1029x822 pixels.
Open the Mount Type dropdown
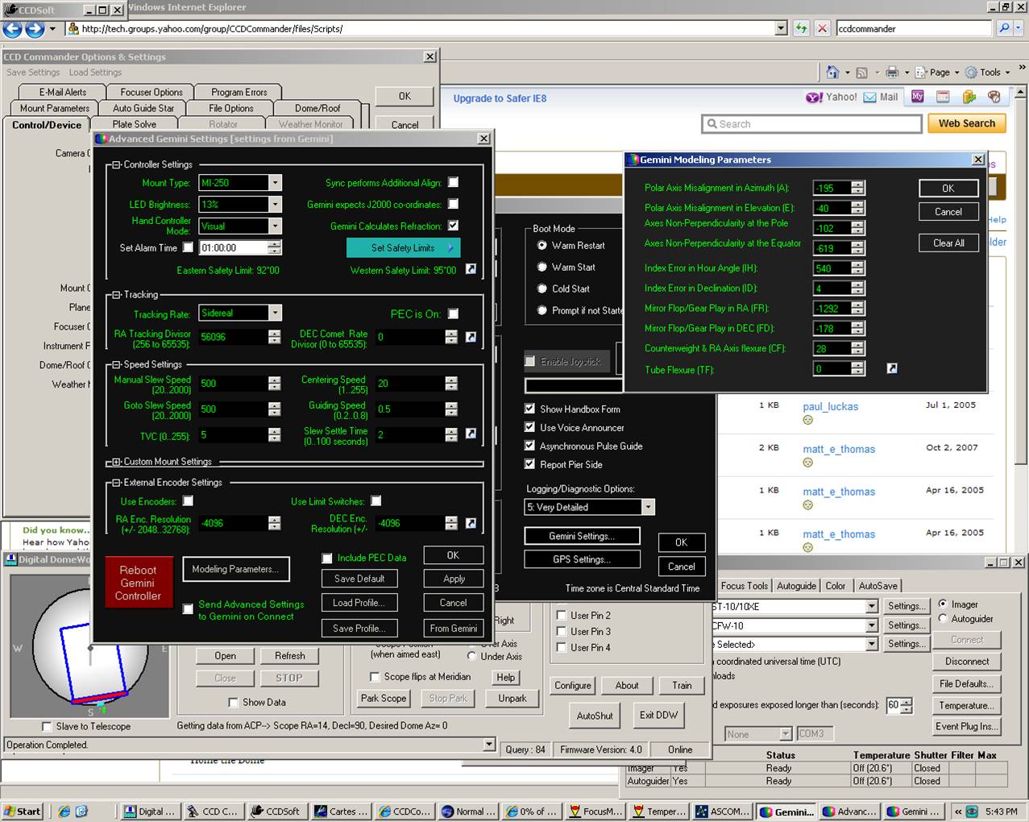[x=275, y=183]
